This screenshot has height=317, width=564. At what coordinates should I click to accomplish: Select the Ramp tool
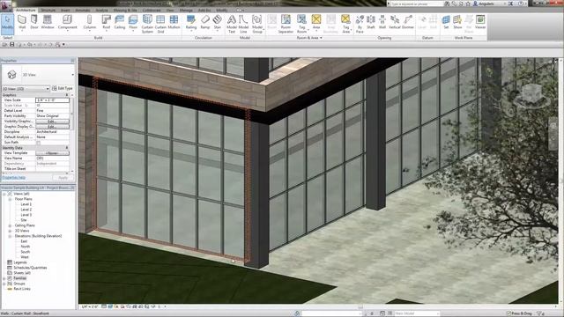click(205, 23)
